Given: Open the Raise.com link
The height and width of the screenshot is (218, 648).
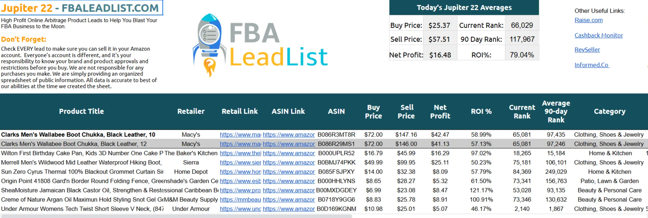Looking at the screenshot, I should (588, 20).
